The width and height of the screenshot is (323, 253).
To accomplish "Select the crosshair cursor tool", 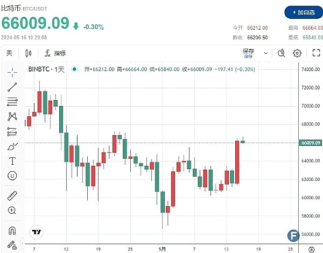I will (12, 72).
